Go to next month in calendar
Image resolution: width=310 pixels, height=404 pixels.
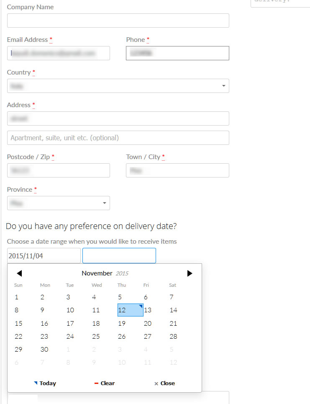pyautogui.click(x=190, y=273)
